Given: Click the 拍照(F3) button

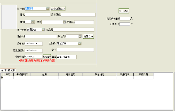Looking at the screenshot, I should pos(89,36).
